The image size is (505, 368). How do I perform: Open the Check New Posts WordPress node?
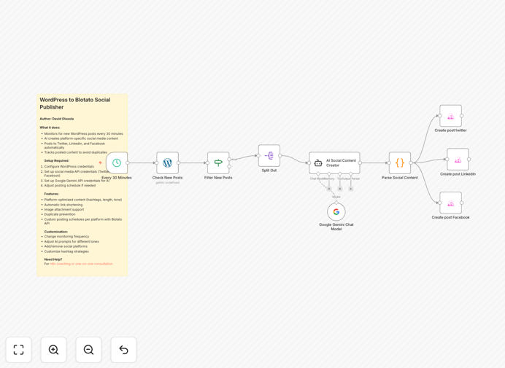tap(167, 163)
